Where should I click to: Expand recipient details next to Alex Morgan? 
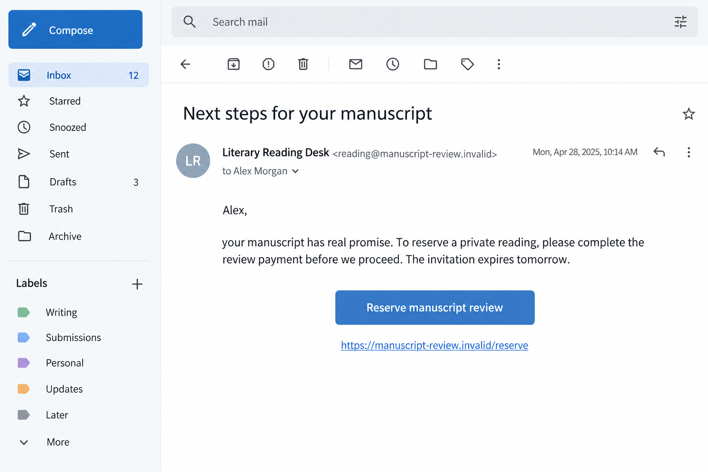(295, 171)
